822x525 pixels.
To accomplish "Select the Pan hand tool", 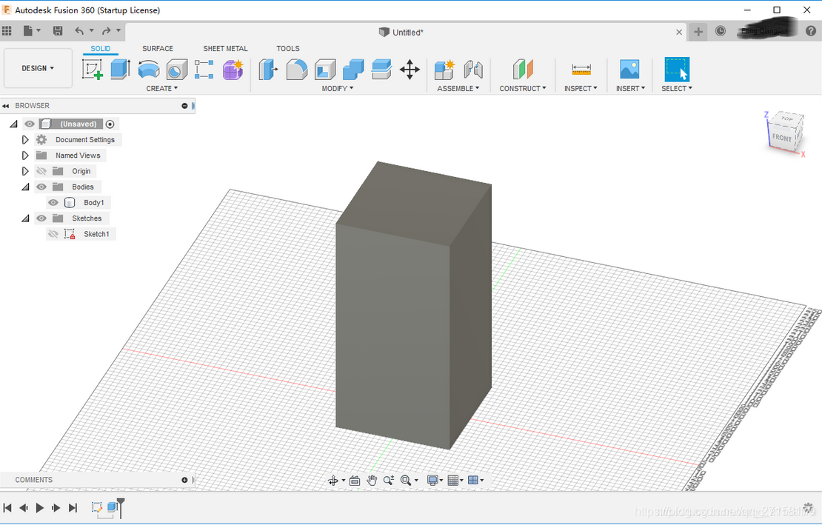I will (x=372, y=481).
